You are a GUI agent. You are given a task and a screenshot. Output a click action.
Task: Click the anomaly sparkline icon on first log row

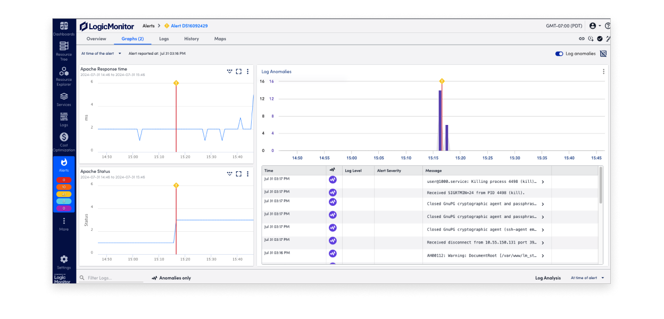pyautogui.click(x=333, y=181)
